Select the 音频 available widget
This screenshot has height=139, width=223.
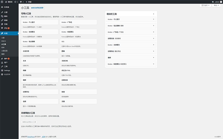(40, 101)
